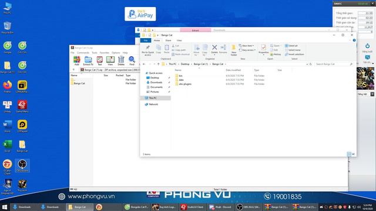Click the Find magnifier in WinRAR toolbar

pyautogui.click(x=132, y=61)
